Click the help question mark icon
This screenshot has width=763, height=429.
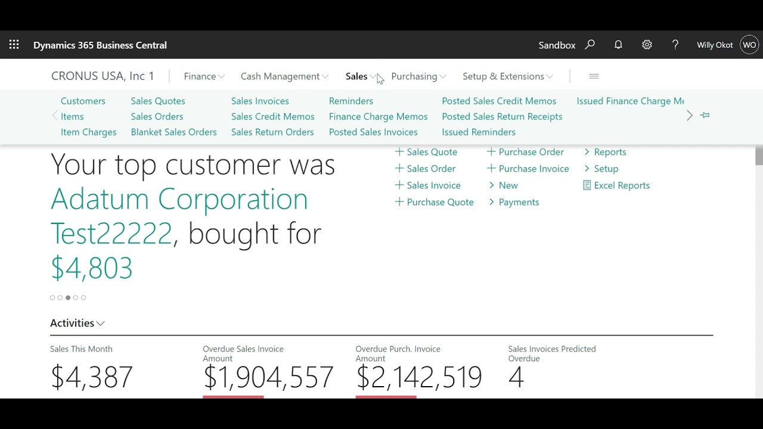click(x=675, y=45)
